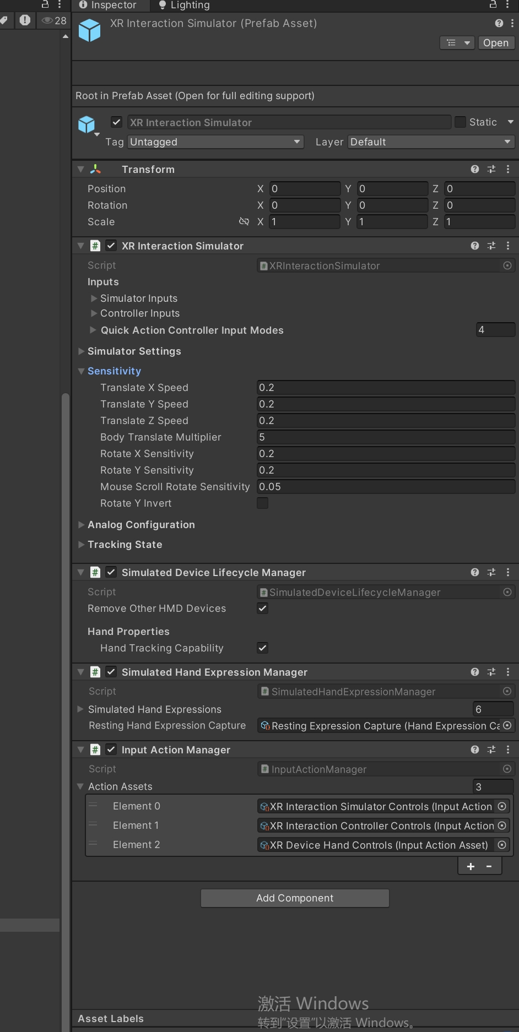Viewport: 519px width, 1032px height.
Task: Click the Open prefab button
Action: click(496, 43)
